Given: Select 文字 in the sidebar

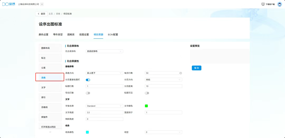Looking at the screenshot, I should (50, 88).
